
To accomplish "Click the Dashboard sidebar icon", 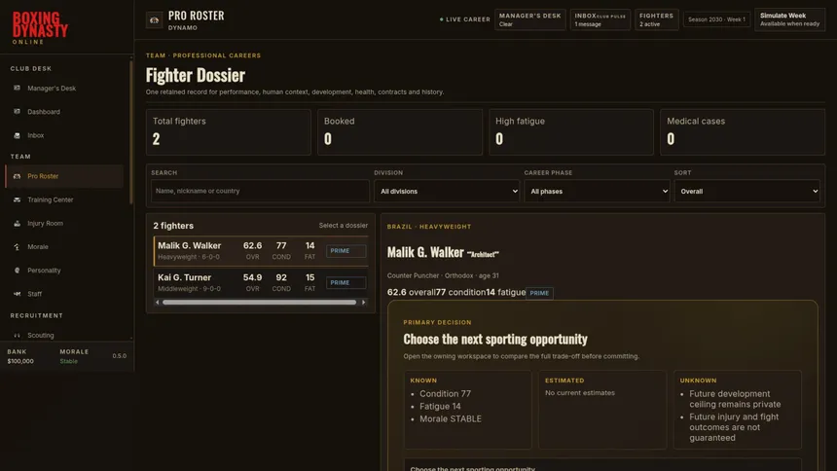I will click(x=18, y=112).
